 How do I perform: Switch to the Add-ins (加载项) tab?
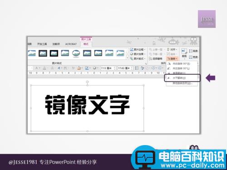coord(56,44)
